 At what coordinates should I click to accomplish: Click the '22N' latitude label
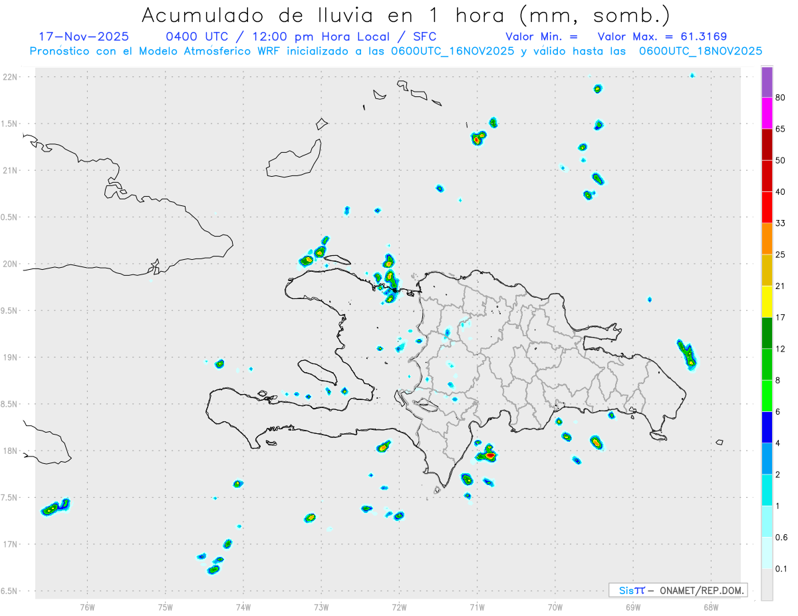[11, 76]
